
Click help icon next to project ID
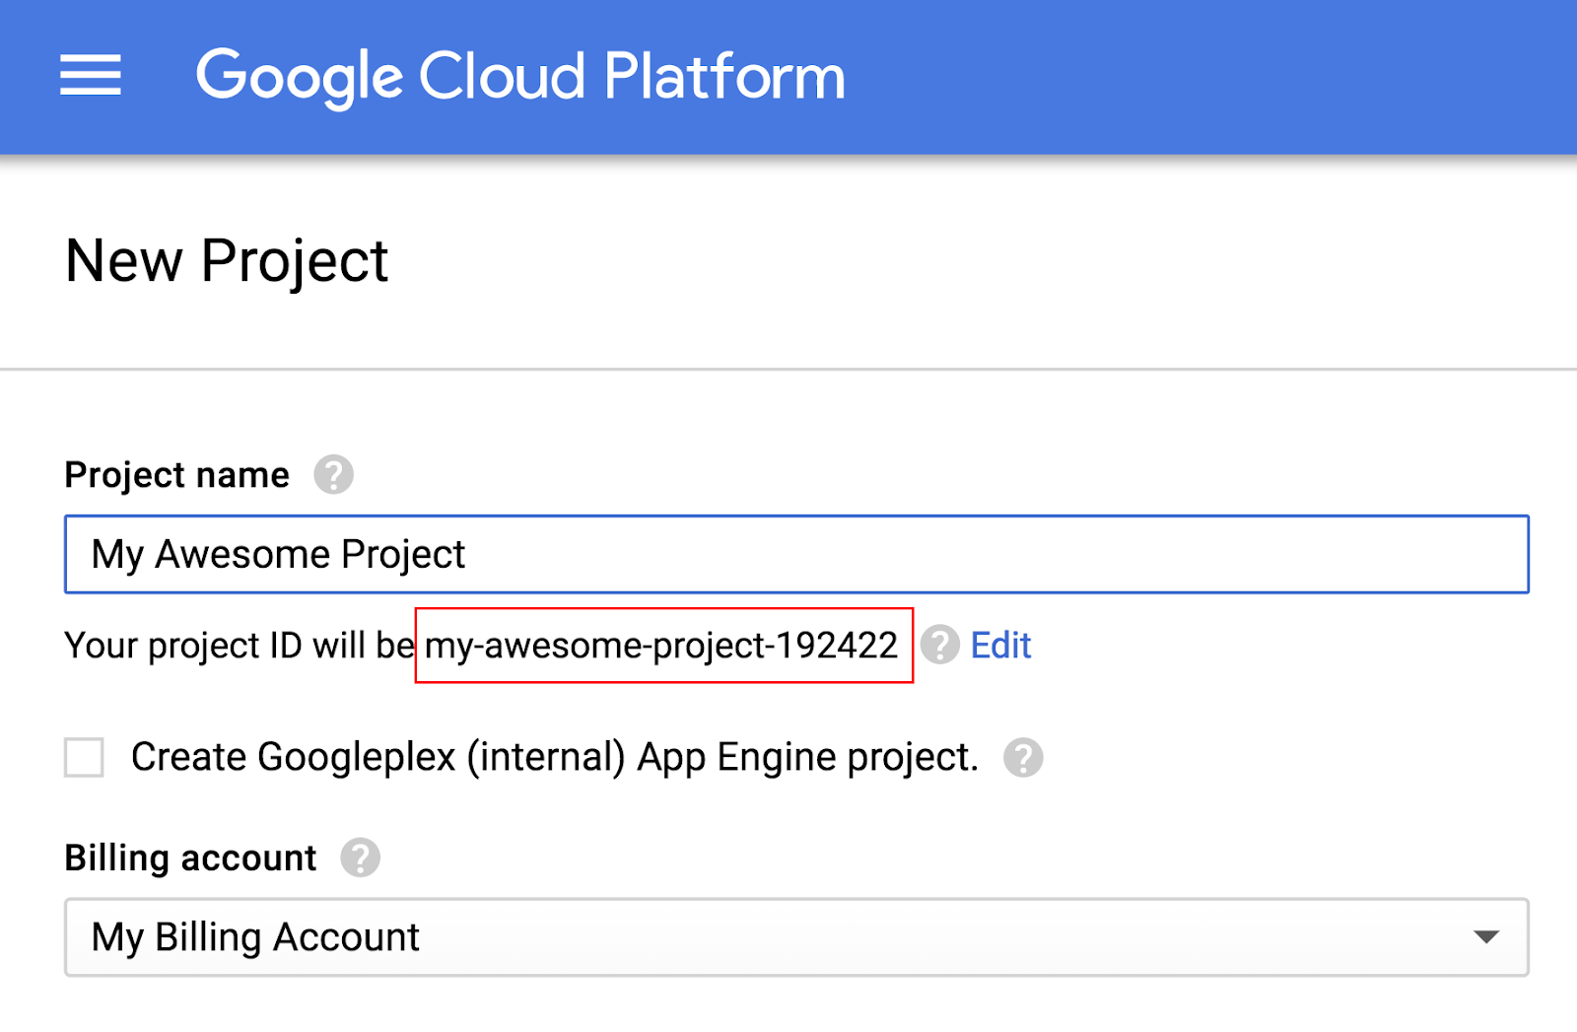pyautogui.click(x=939, y=646)
